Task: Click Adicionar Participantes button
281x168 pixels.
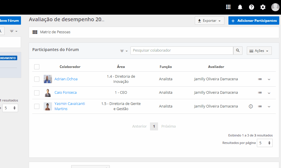Action: 254,21
